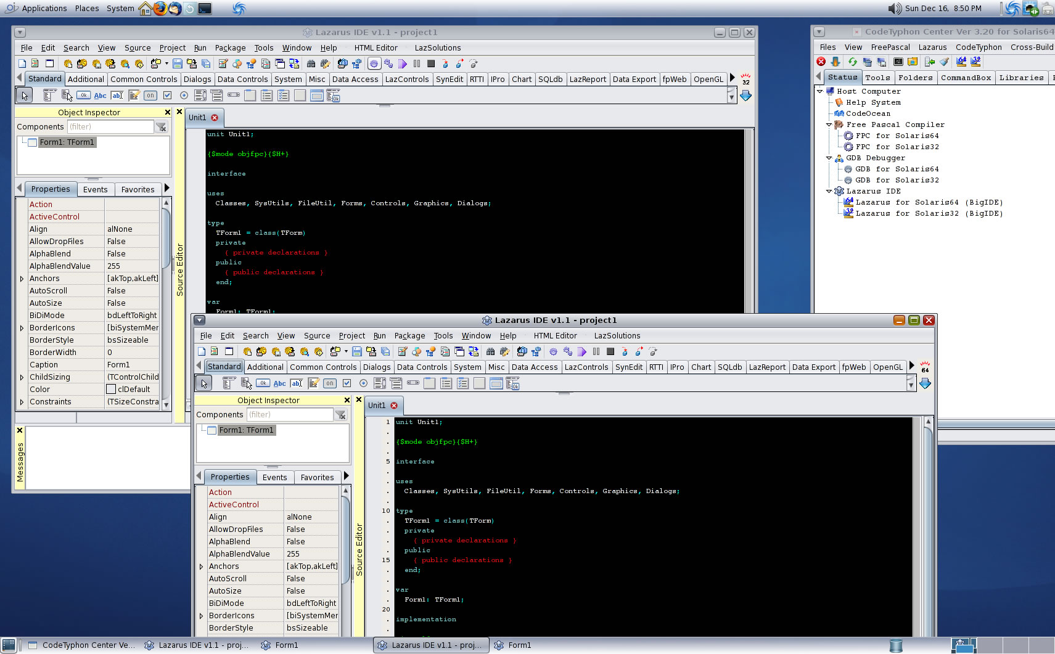Select TToggleBox on component in back Lazarus palette
This screenshot has width=1055, height=654.
click(x=150, y=96)
